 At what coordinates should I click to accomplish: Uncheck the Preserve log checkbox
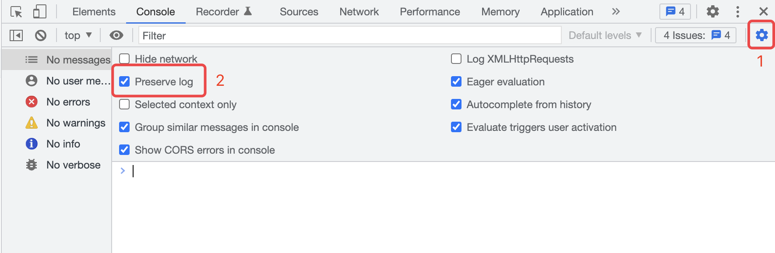click(x=125, y=82)
